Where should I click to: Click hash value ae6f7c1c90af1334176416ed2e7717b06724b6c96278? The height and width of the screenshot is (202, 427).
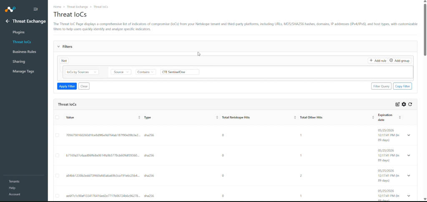coord(103,196)
